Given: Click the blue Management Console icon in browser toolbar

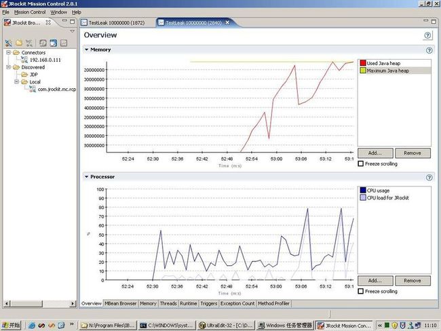Looking at the screenshot, I should click(53, 43).
